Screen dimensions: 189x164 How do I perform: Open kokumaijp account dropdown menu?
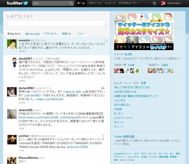pos(174,3)
